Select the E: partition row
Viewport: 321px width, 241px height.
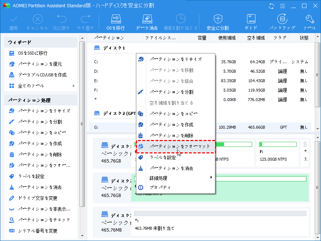click(x=200, y=81)
